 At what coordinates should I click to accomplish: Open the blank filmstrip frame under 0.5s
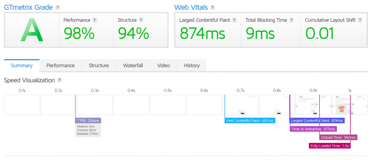pos(168,105)
